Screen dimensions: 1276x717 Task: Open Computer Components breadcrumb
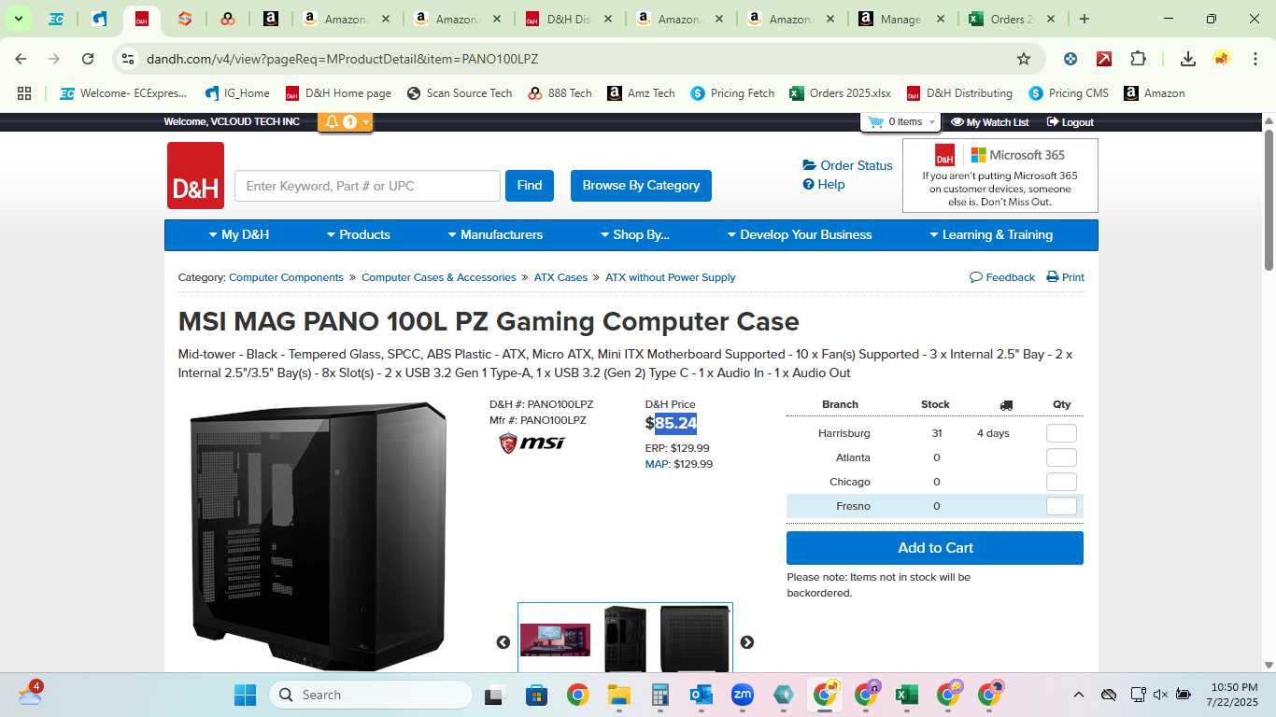286,277
